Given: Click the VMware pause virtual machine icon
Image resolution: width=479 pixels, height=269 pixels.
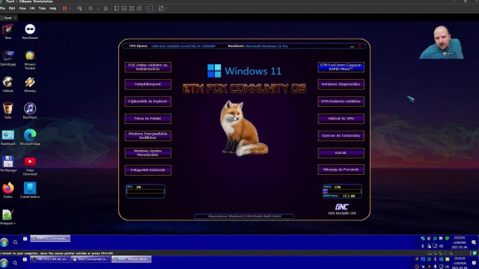Looking at the screenshot, I should click(x=64, y=8).
